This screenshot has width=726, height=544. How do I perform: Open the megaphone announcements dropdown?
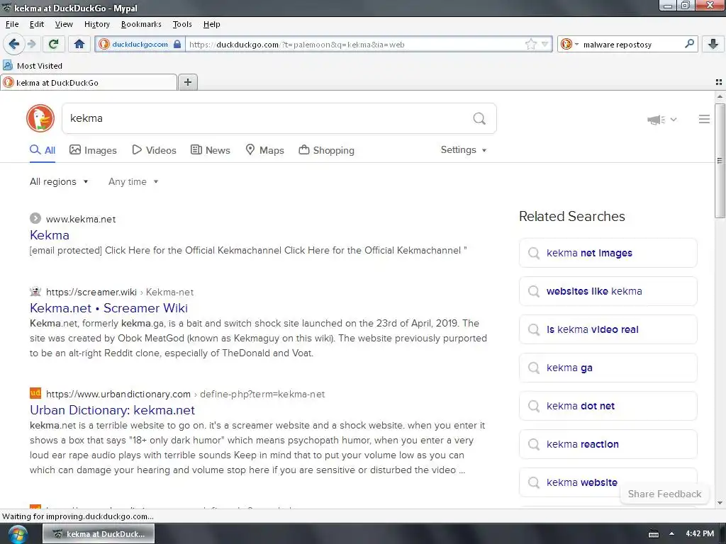pos(661,120)
